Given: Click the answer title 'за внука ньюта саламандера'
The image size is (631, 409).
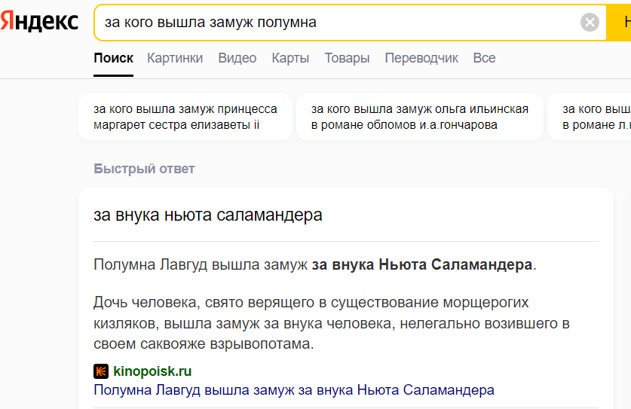Looking at the screenshot, I should (x=208, y=215).
